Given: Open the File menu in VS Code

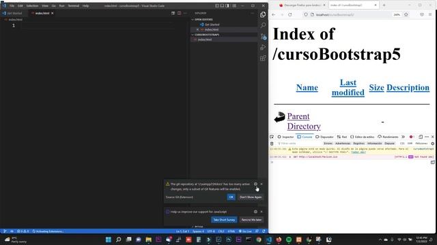Looking at the screenshot, I should pos(12,5).
